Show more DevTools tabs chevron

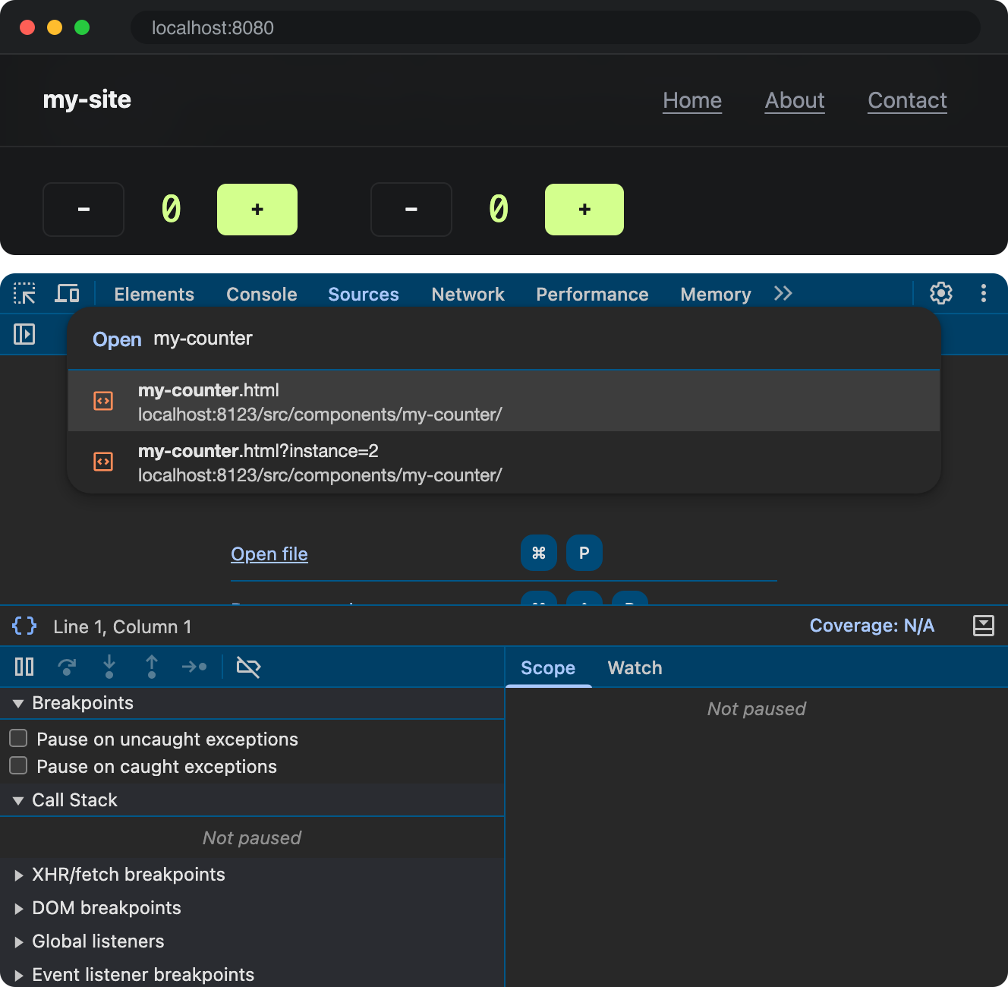tap(783, 294)
